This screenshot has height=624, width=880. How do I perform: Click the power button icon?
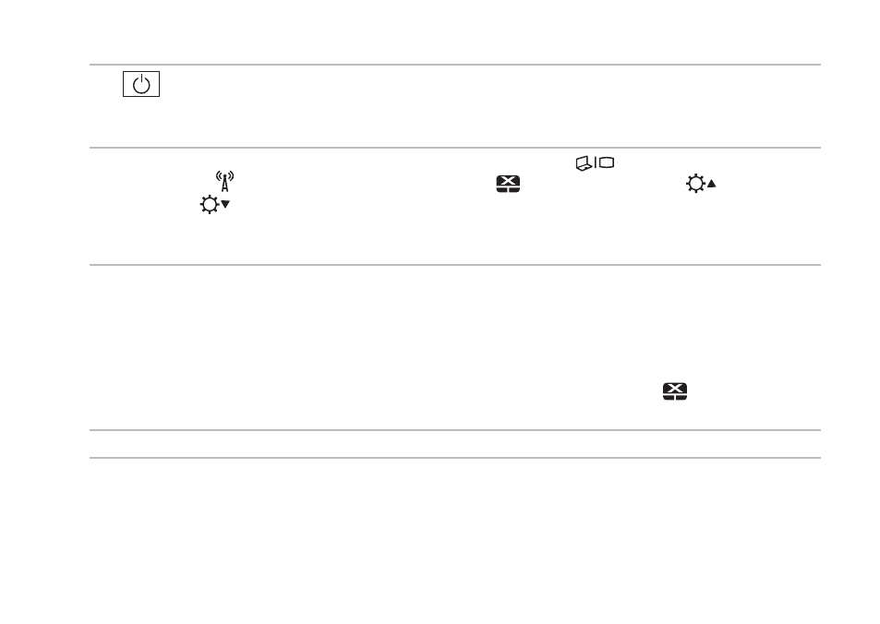click(141, 84)
